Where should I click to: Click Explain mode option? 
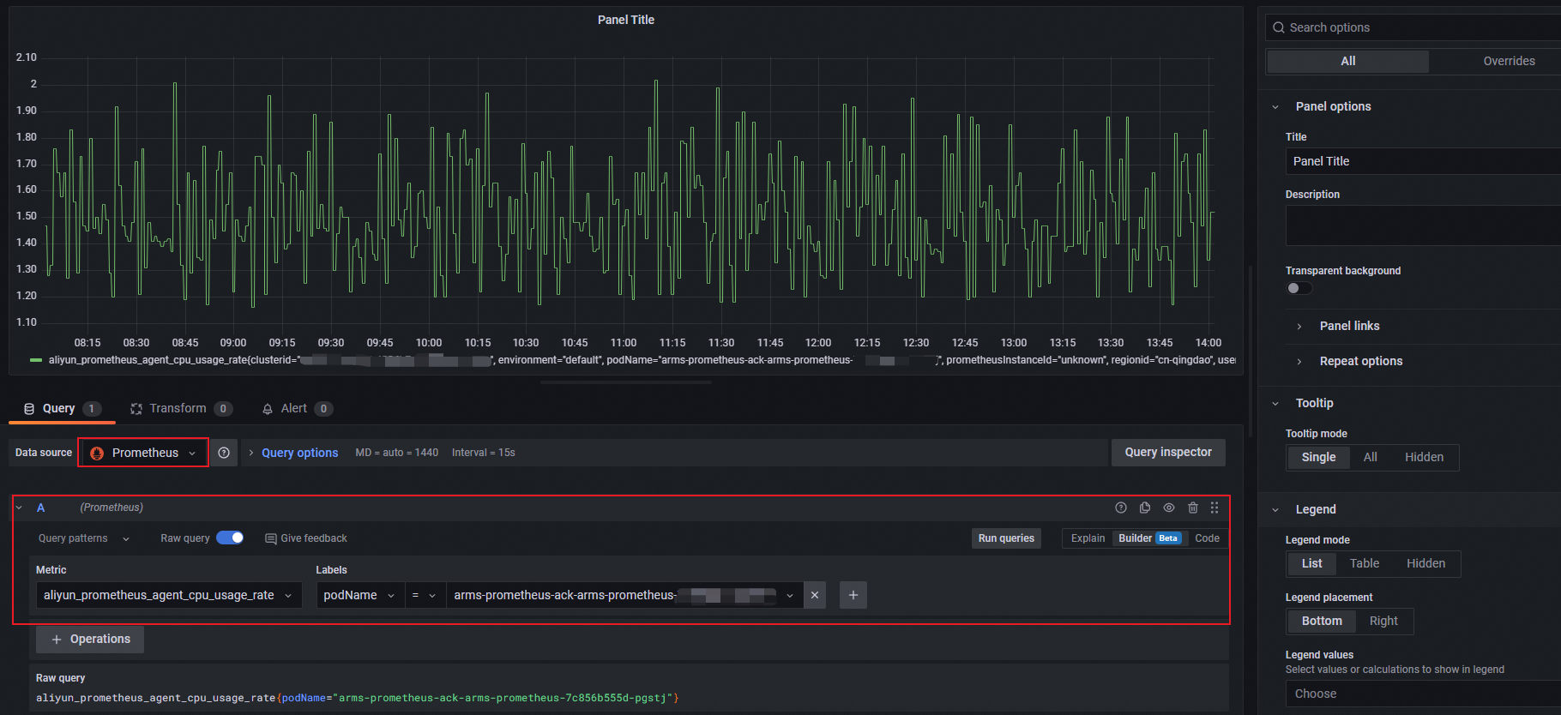pyautogui.click(x=1088, y=538)
